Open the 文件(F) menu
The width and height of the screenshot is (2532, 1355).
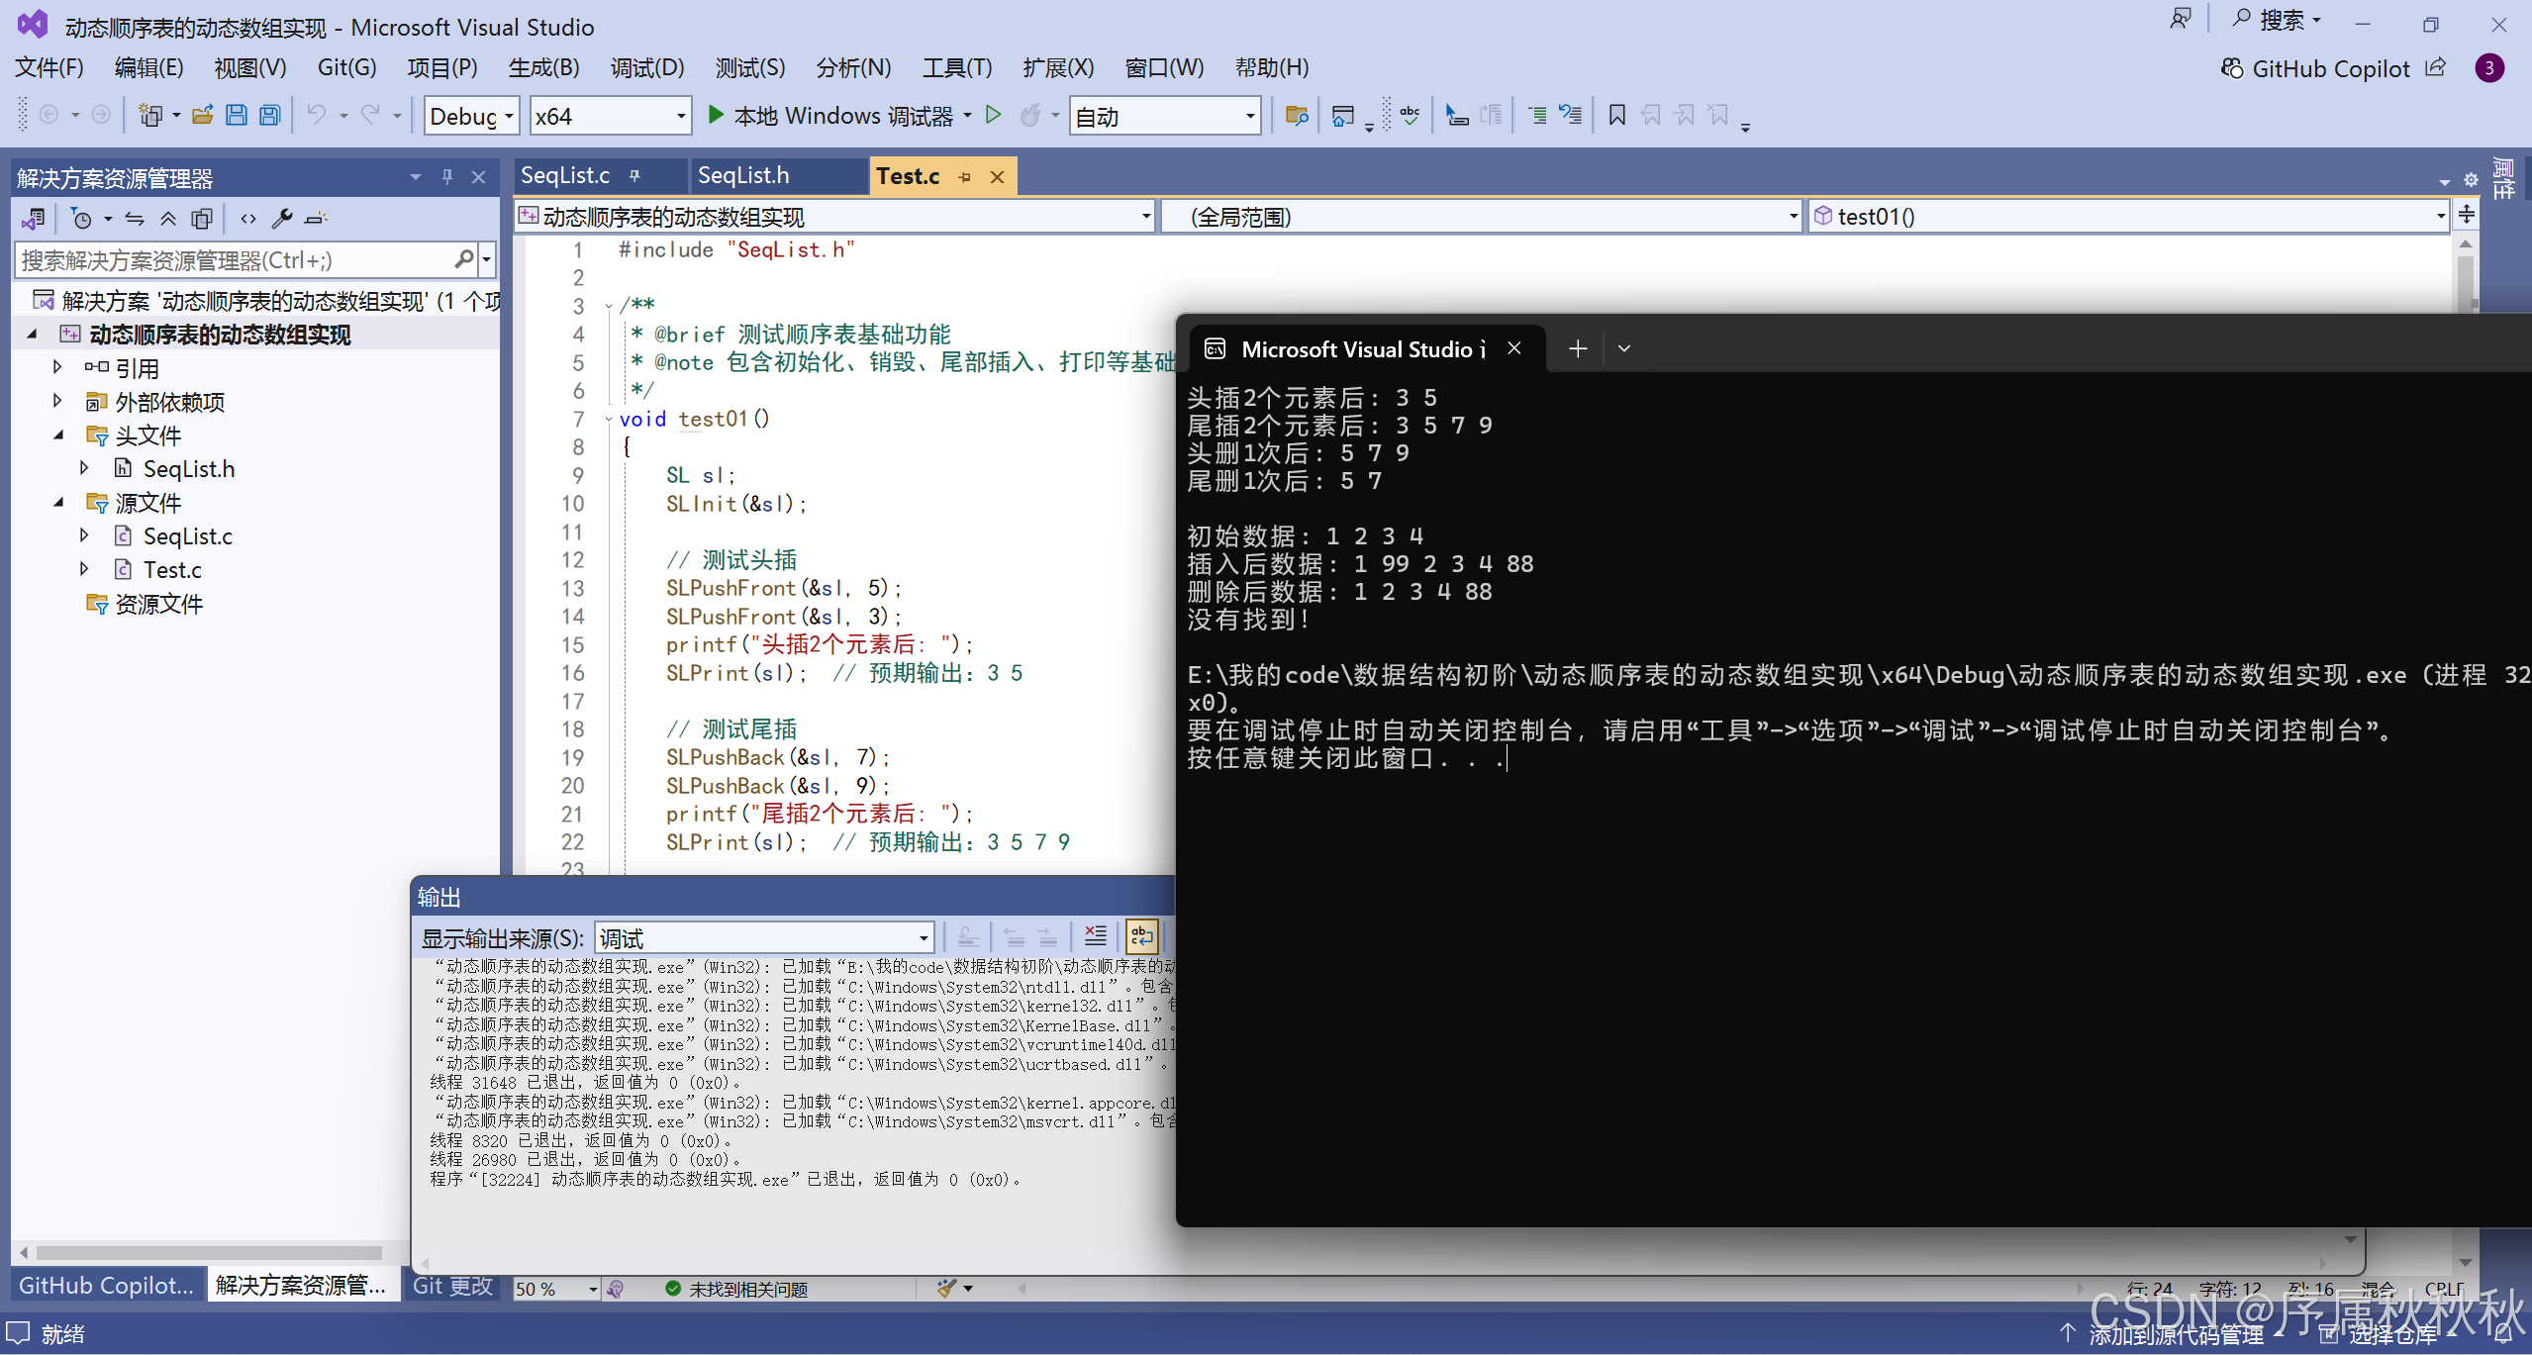pos(49,67)
